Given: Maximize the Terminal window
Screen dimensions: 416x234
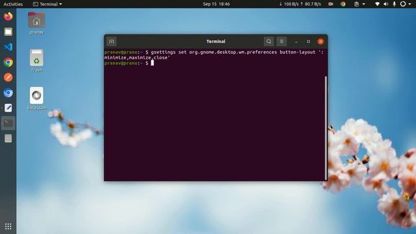Looking at the screenshot, I should click(308, 42).
